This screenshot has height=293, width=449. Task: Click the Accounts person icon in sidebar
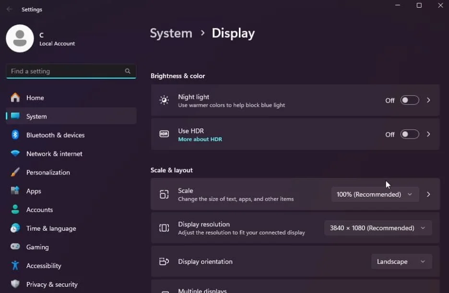pos(15,210)
